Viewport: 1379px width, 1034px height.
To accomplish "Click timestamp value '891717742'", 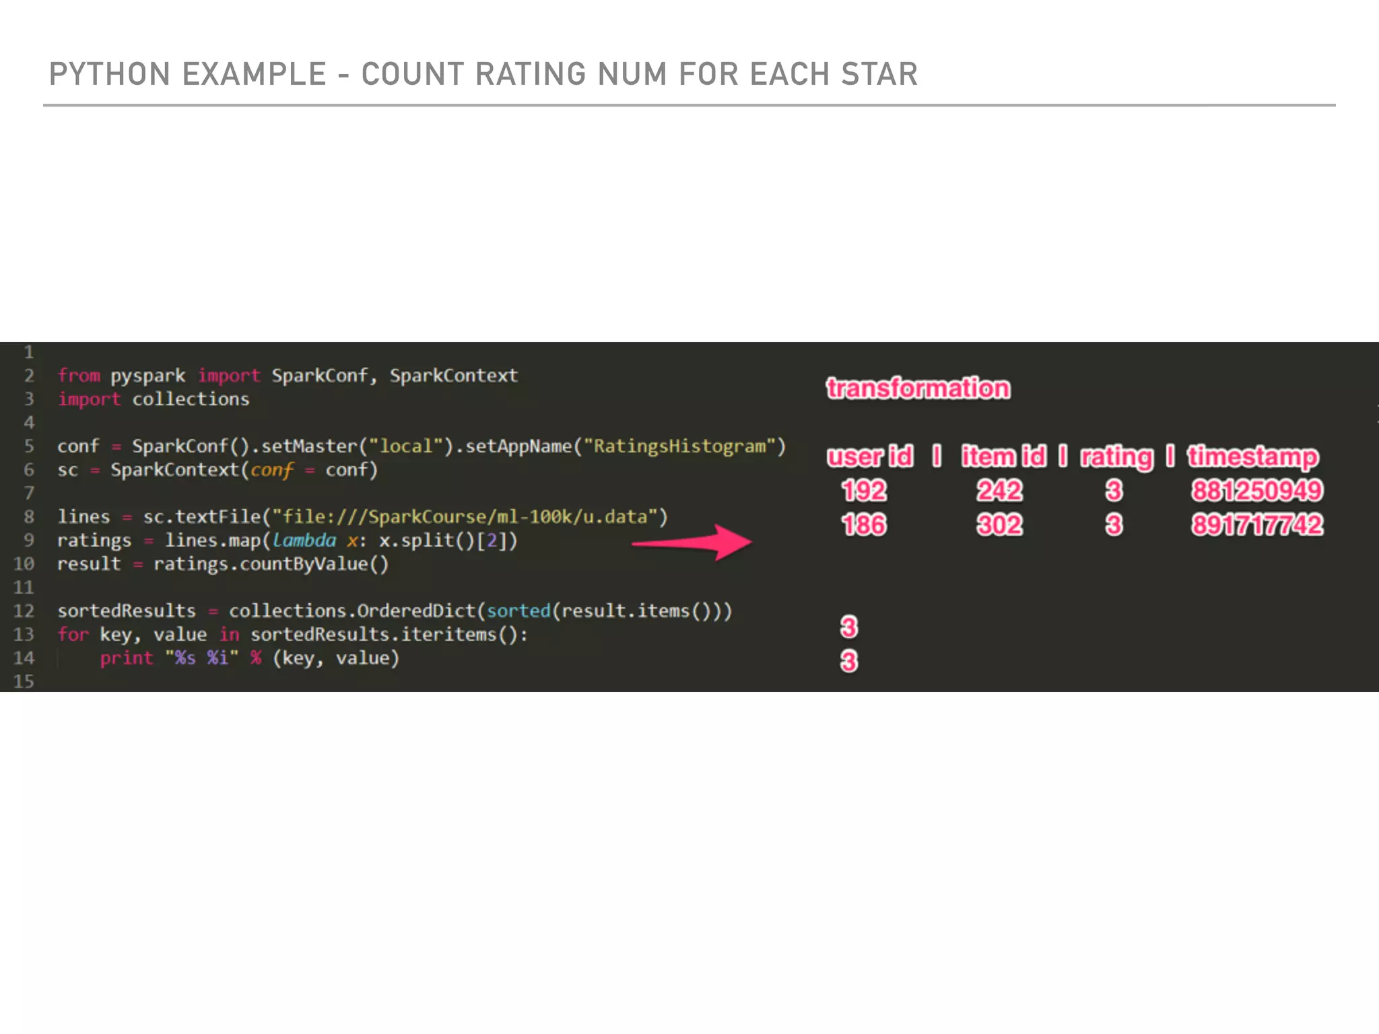I will pyautogui.click(x=1257, y=525).
